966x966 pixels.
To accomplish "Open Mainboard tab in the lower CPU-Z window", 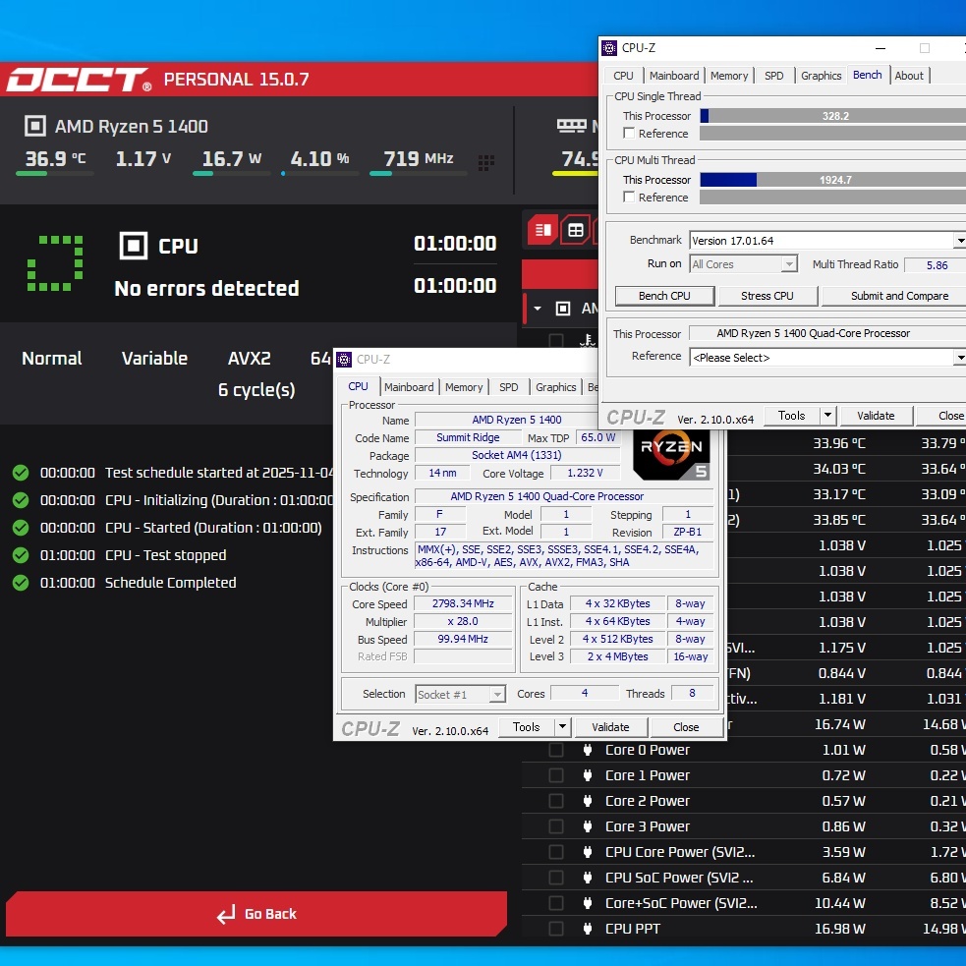I will pyautogui.click(x=409, y=387).
